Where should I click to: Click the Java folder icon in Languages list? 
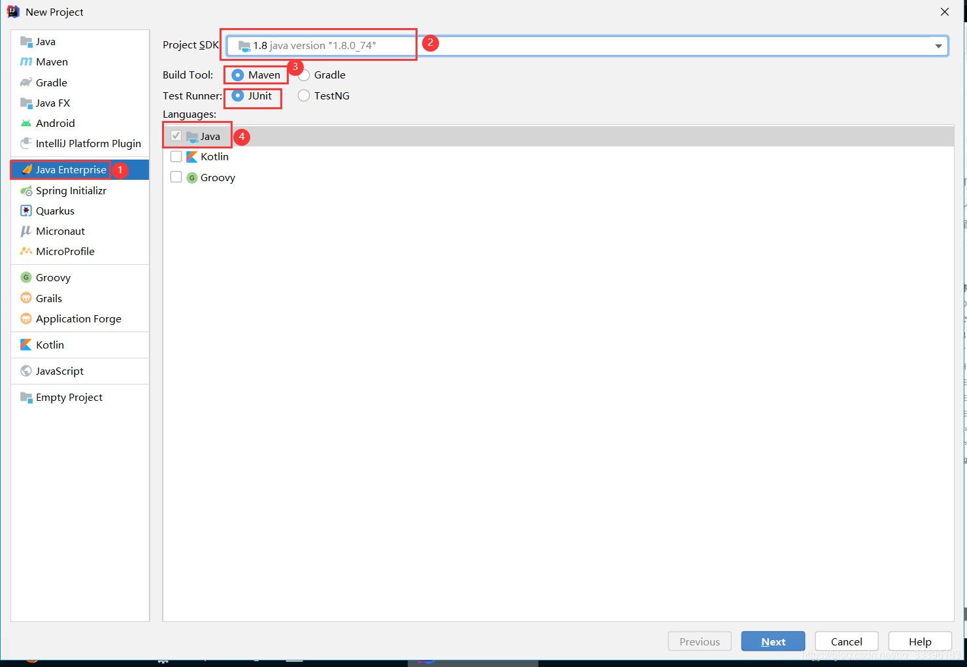pyautogui.click(x=192, y=137)
